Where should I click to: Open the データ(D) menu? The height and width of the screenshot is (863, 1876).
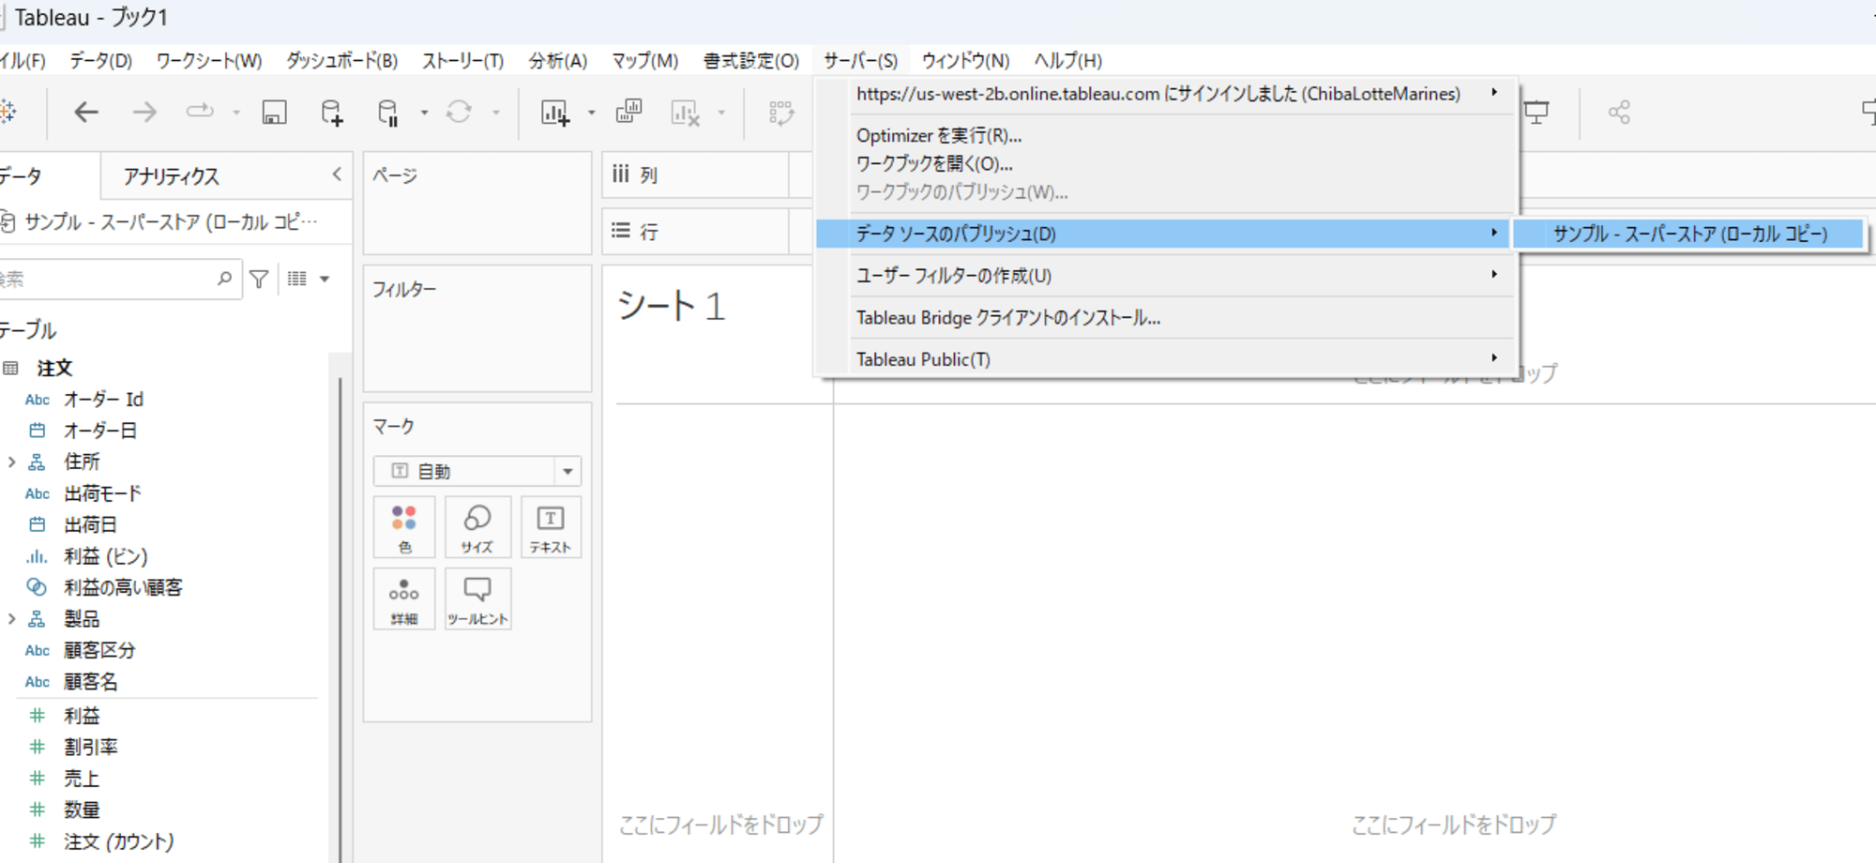point(100,61)
